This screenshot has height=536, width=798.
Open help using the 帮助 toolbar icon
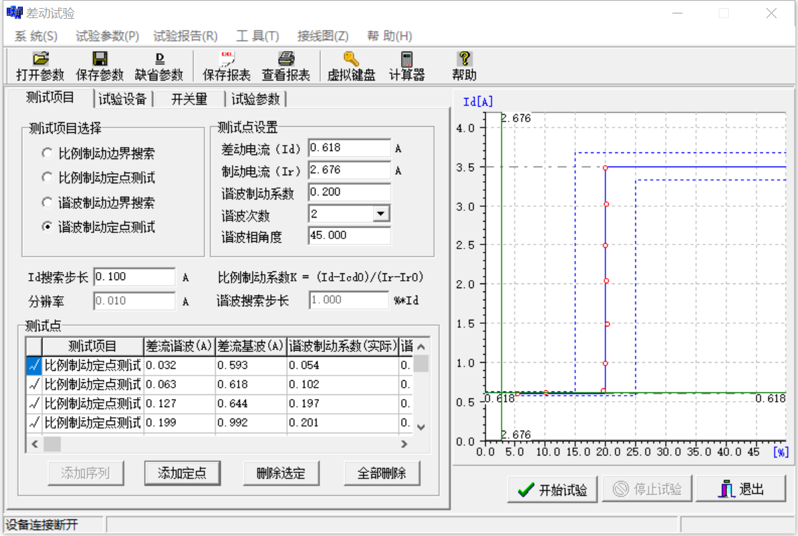(x=463, y=66)
